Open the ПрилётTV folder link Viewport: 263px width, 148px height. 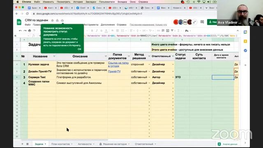pos(114,71)
